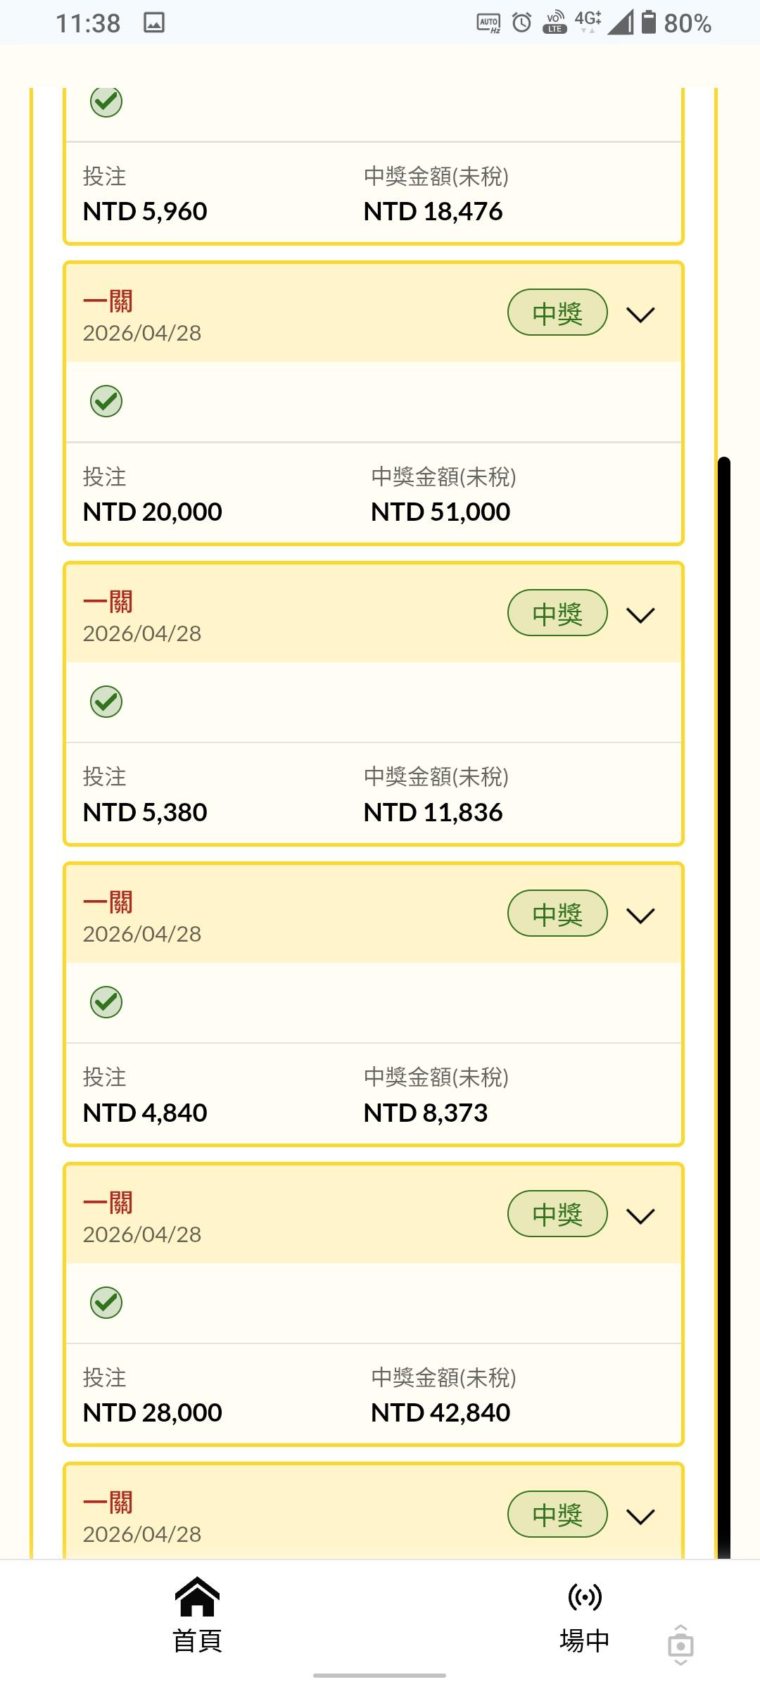
Task: Tap check mark in NTD 5,380 bet card
Action: point(106,702)
